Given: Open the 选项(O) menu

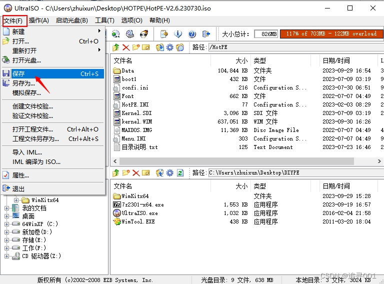Looking at the screenshot, I should pyautogui.click(x=132, y=20).
